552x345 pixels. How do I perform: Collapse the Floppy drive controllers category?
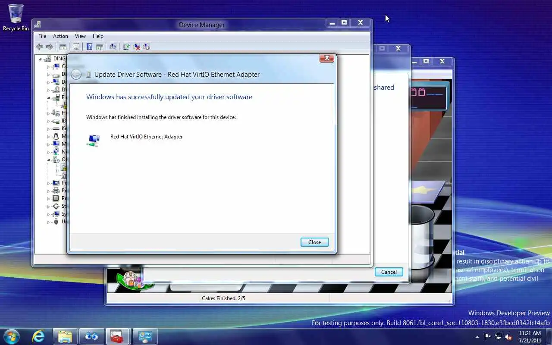tap(48, 97)
